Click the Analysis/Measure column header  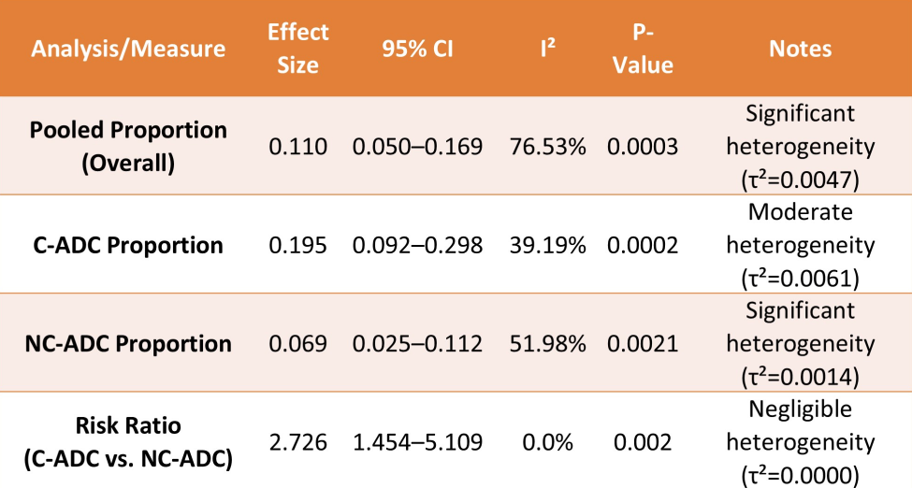(128, 49)
